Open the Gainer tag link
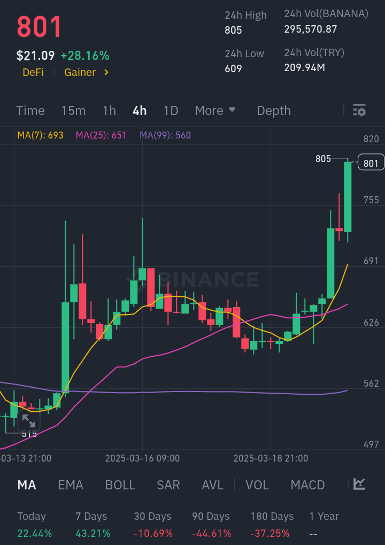 pos(80,72)
